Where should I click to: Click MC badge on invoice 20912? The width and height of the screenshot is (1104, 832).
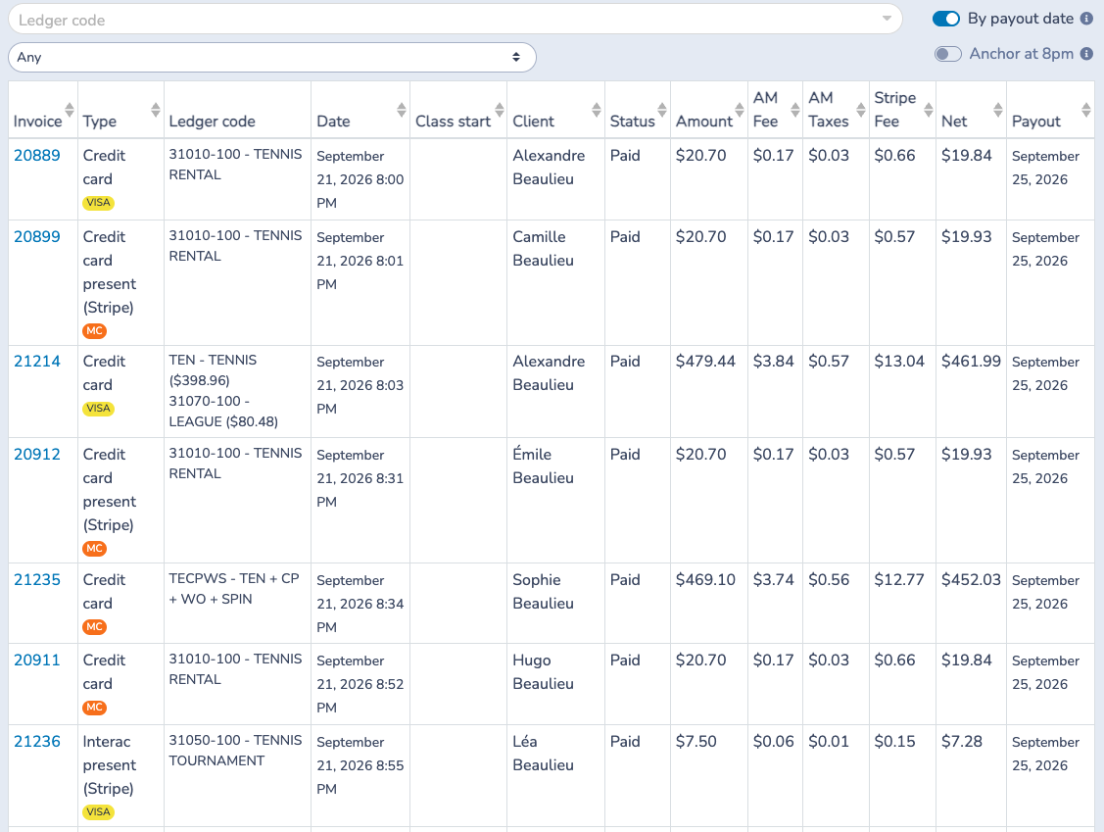tap(94, 548)
